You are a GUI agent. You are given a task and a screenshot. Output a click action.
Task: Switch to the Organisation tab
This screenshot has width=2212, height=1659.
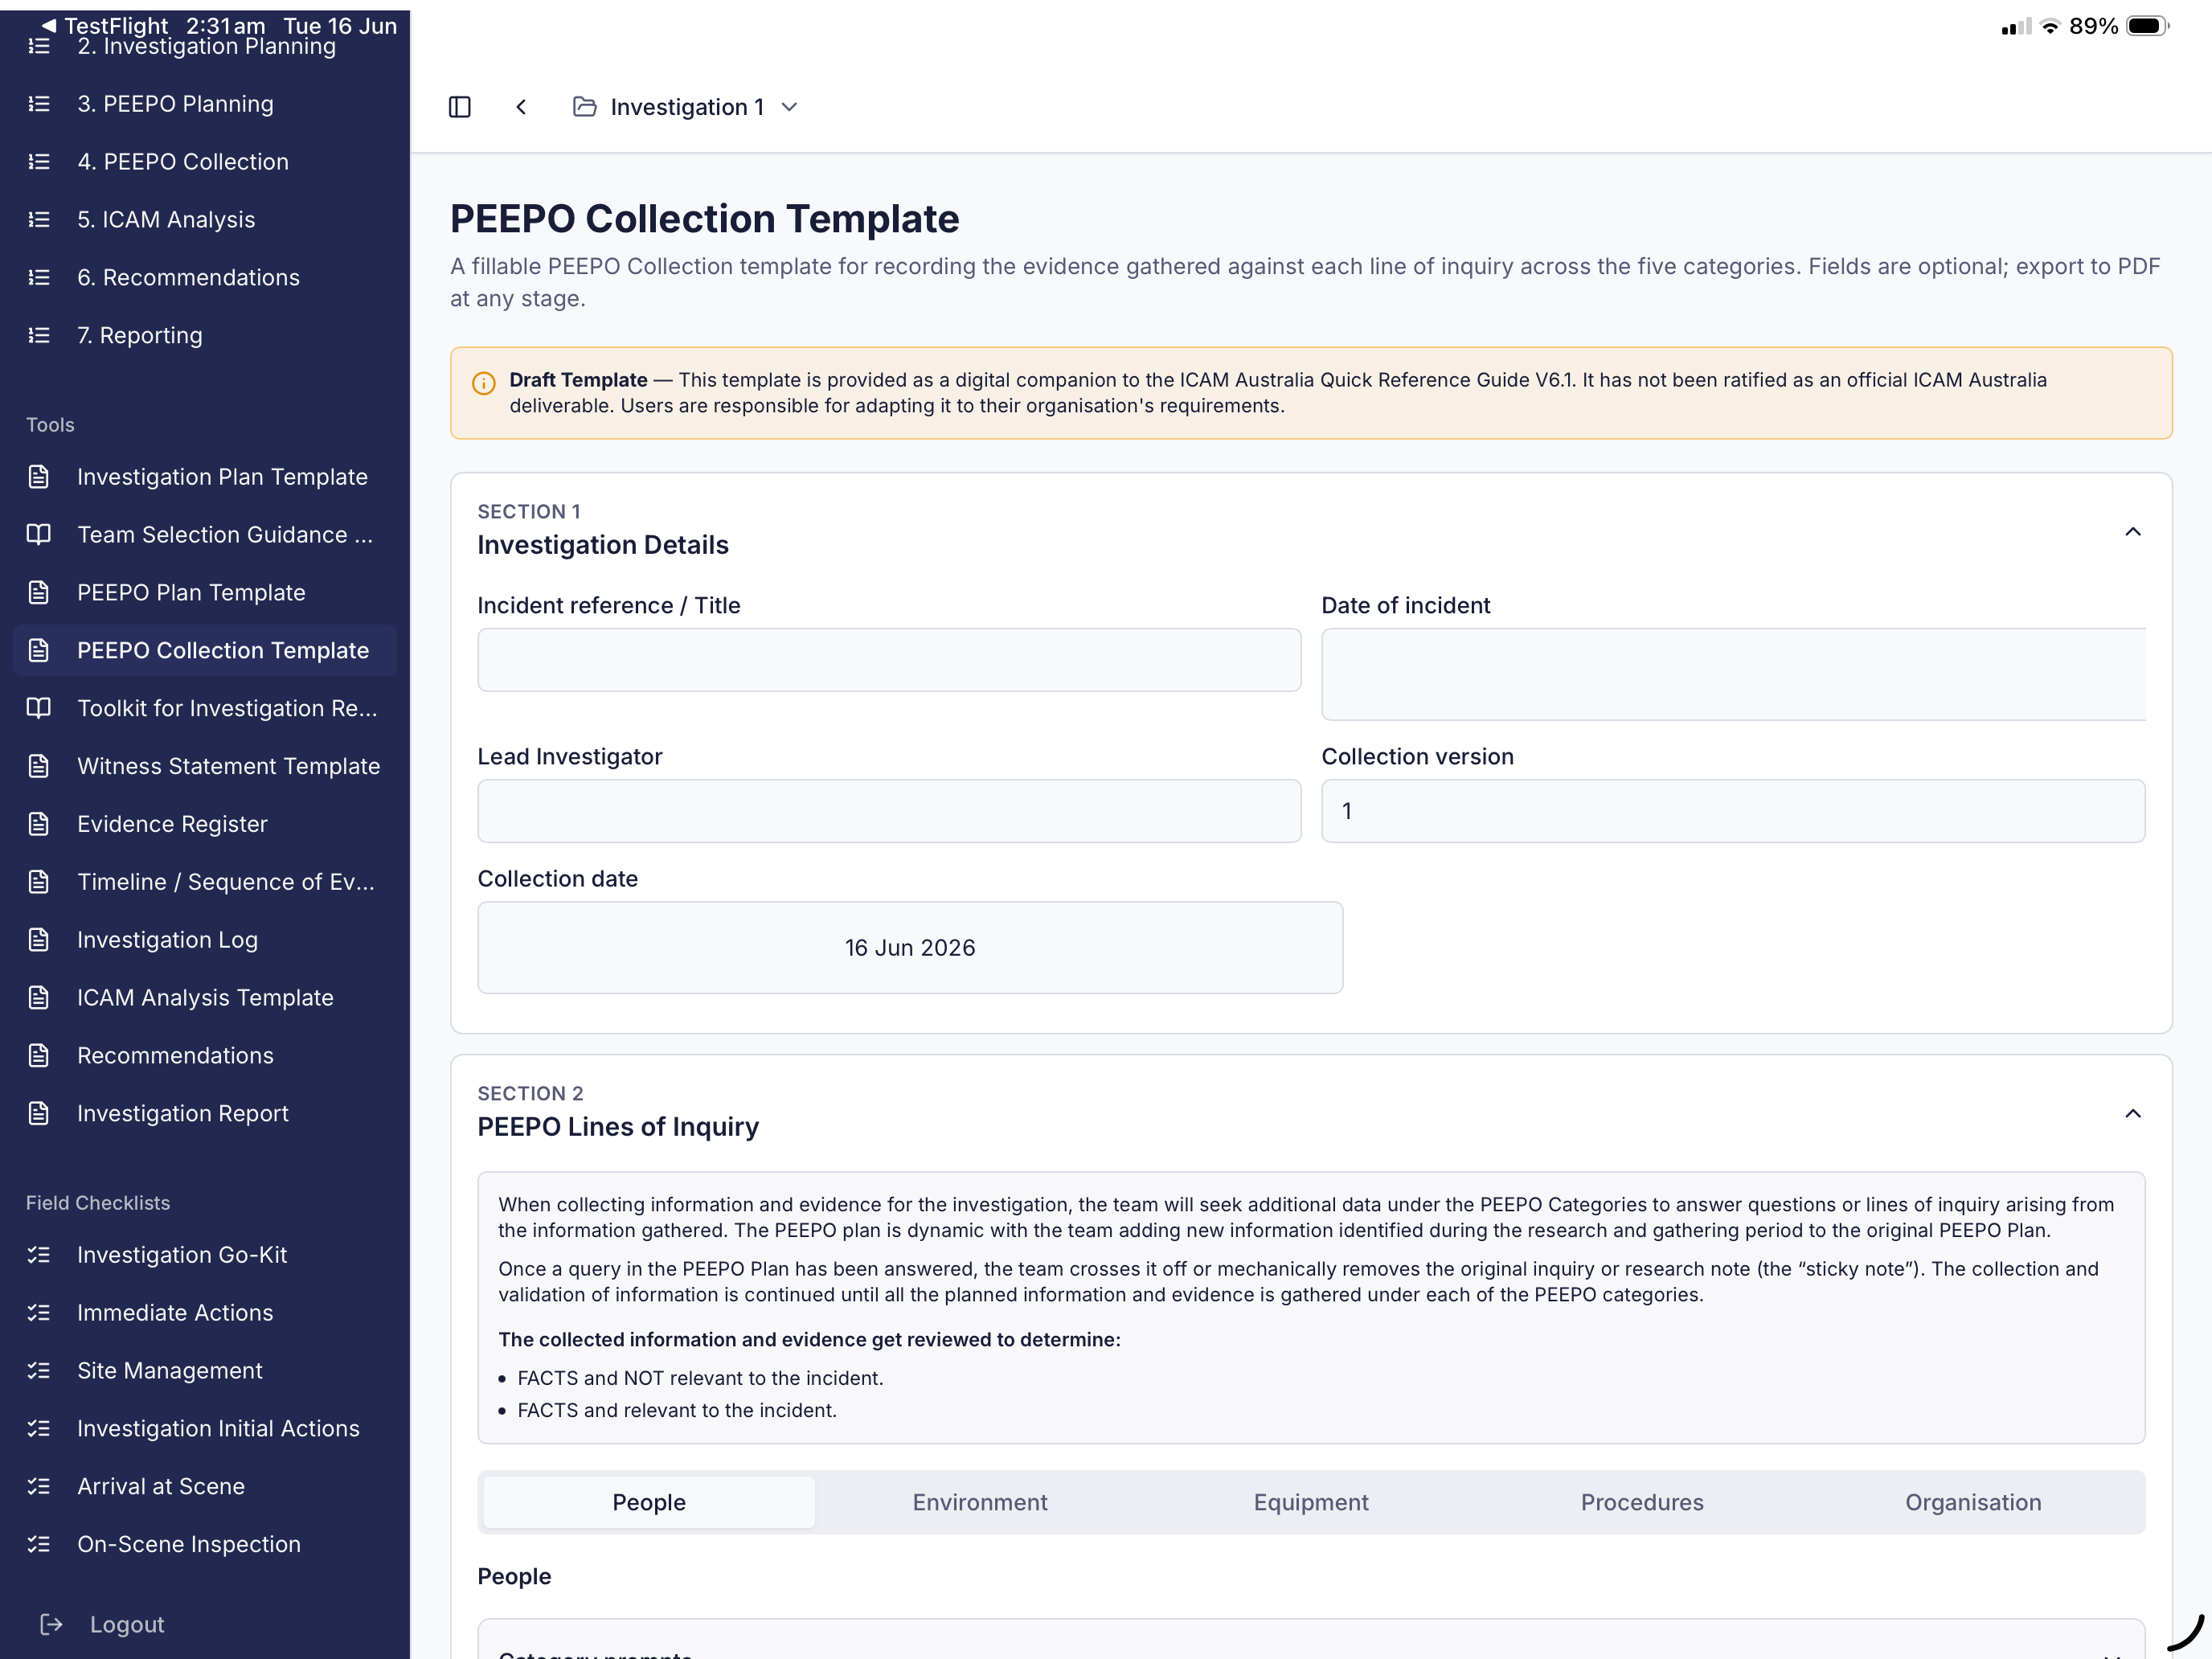click(x=1973, y=1502)
